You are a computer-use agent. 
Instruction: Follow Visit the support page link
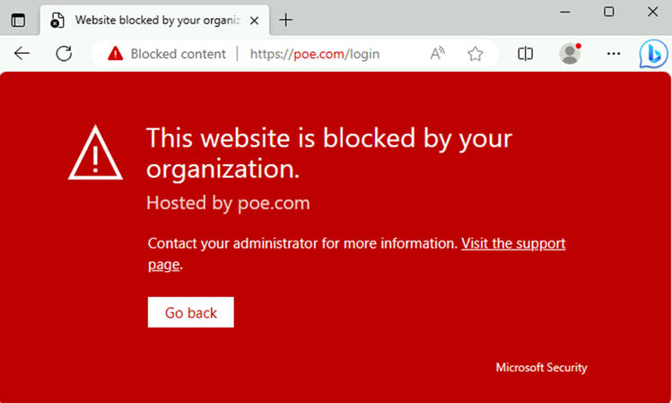click(513, 243)
